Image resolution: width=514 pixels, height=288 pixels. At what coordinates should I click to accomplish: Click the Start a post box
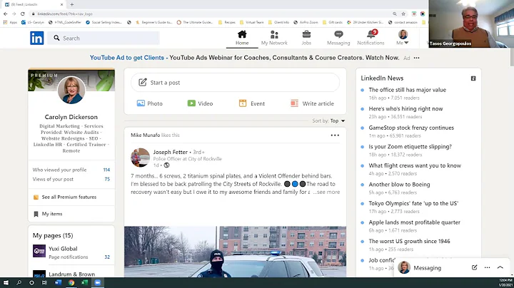point(235,83)
